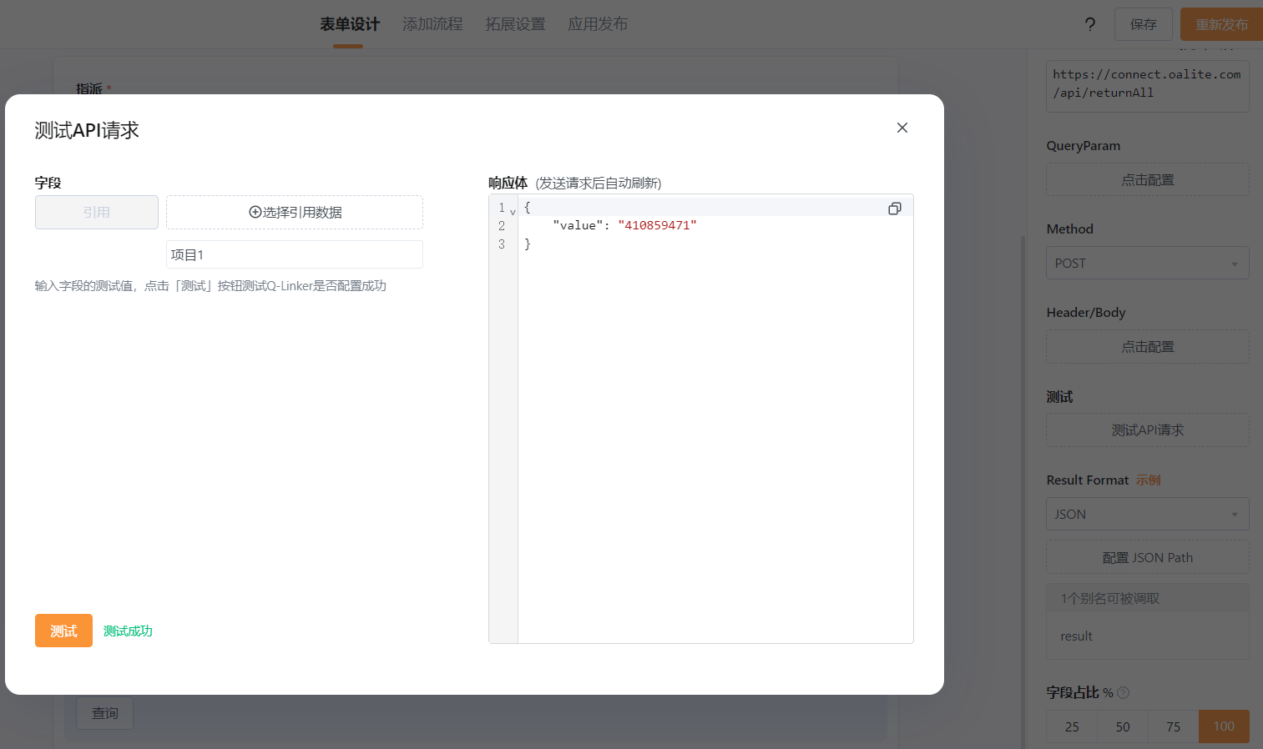Copy the response body with the copy icon
This screenshot has height=749, width=1263.
[x=894, y=209]
